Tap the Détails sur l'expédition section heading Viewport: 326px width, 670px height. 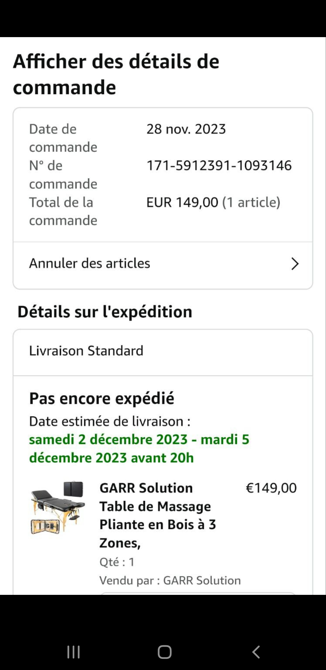coord(105,312)
